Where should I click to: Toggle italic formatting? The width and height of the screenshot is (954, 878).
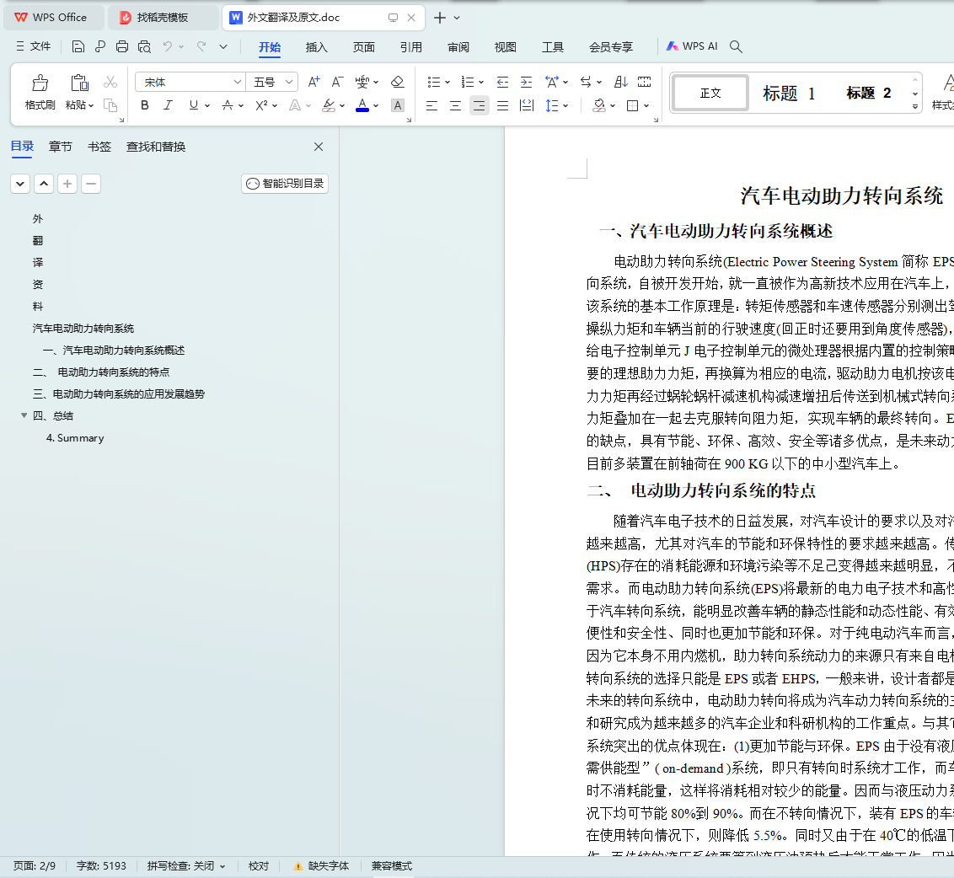click(x=168, y=105)
